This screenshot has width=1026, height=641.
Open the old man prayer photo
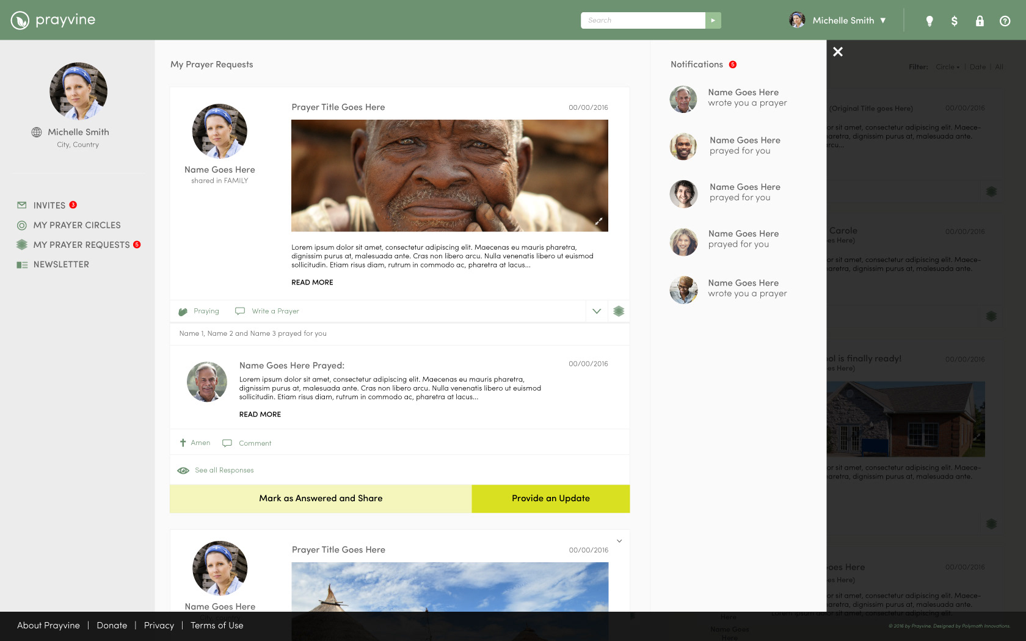pos(449,176)
